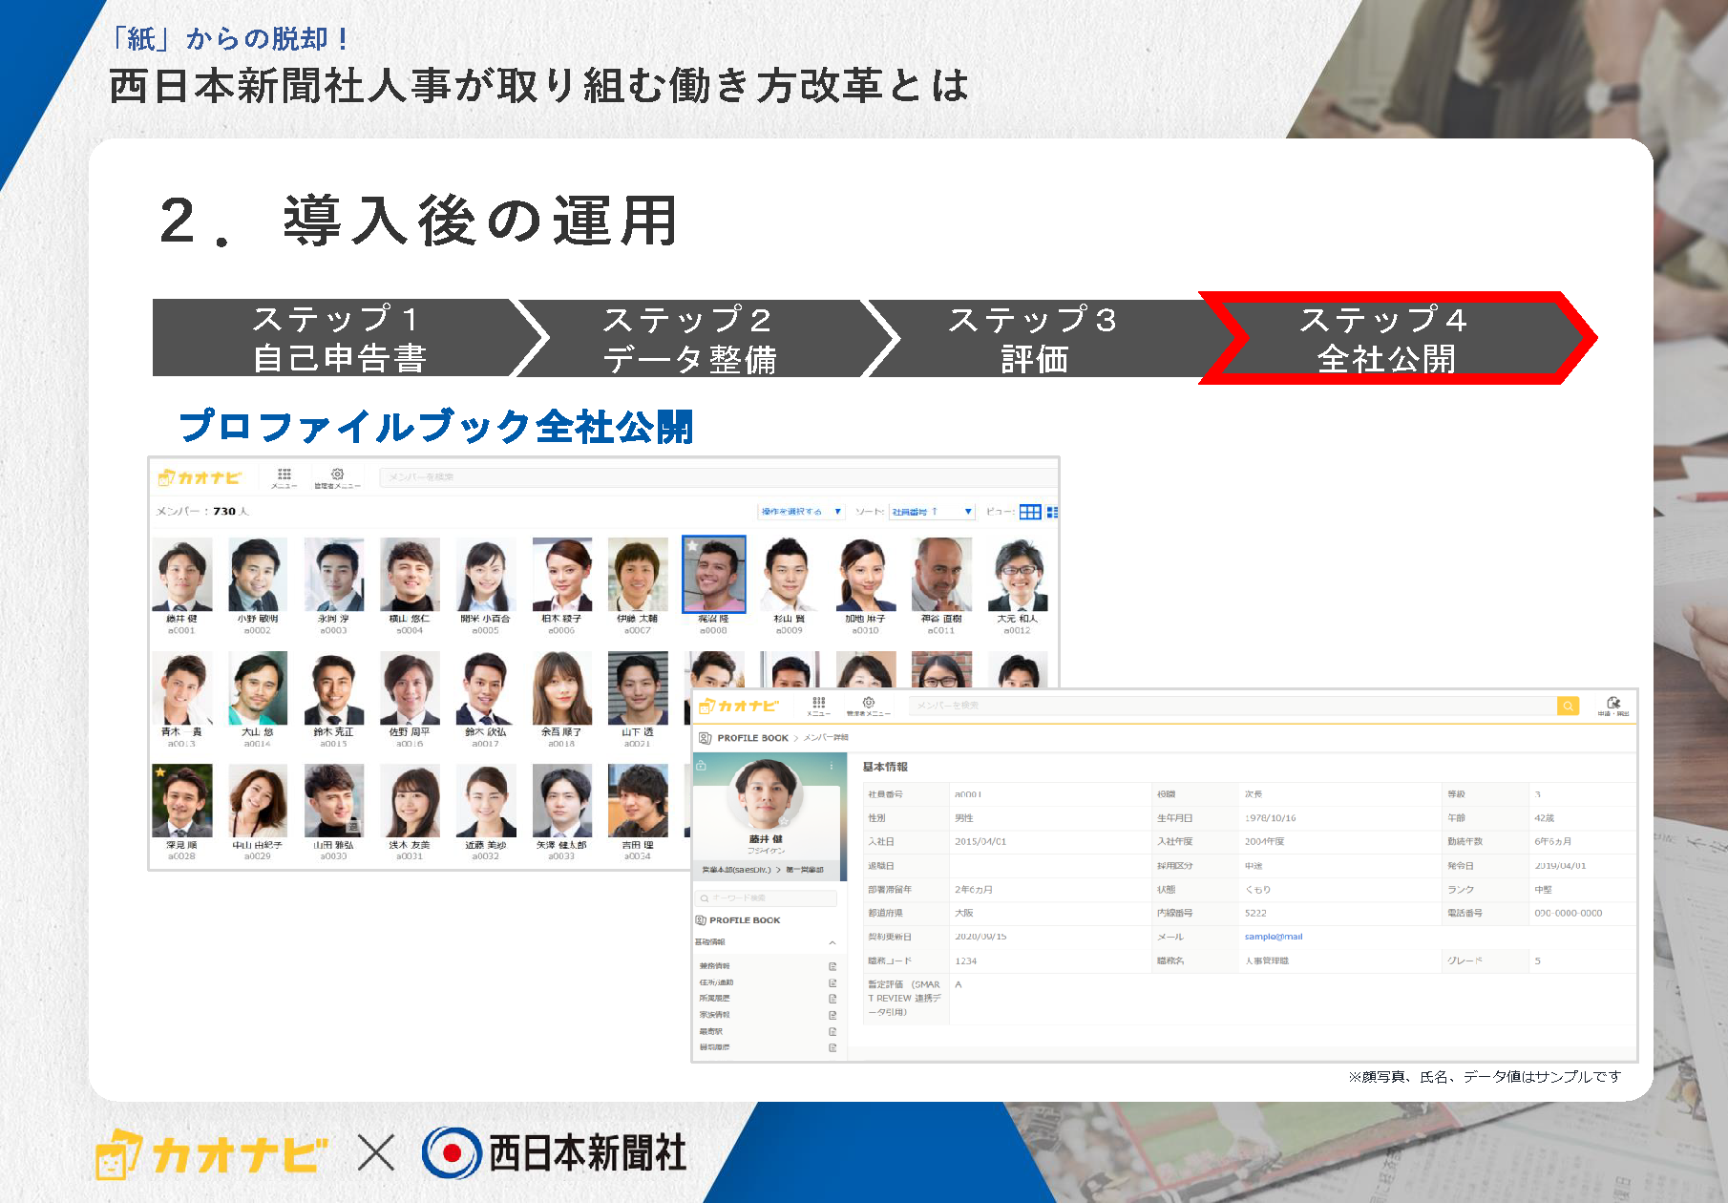The width and height of the screenshot is (1728, 1203).
Task: Open the sheet icon next to 兼務情報
Action: pyautogui.click(x=832, y=966)
